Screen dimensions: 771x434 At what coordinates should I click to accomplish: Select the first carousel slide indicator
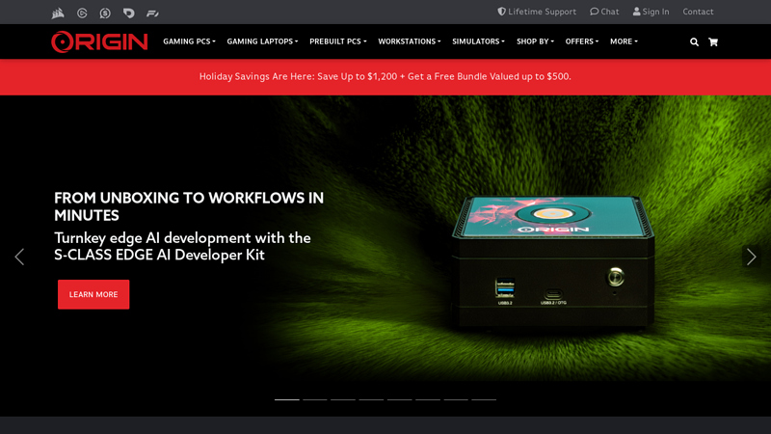[286, 399]
